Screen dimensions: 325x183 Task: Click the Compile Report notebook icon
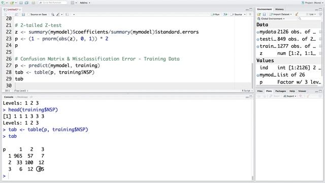(x=67, y=14)
